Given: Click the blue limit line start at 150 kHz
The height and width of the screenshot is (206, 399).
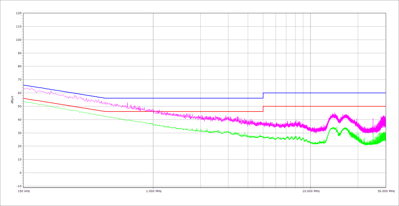Looking at the screenshot, I should click(24, 85).
